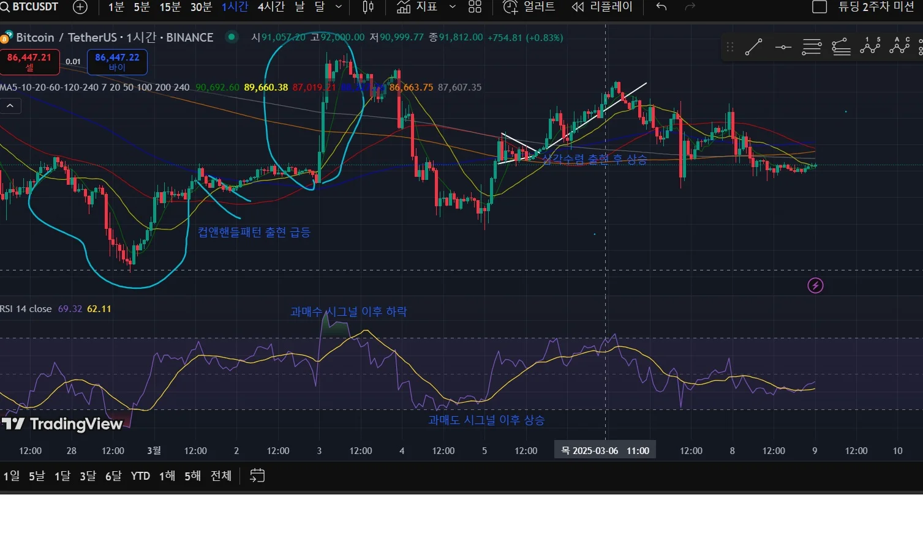The width and height of the screenshot is (923, 555).
Task: Select the Elliott 12345 wave tool
Action: [870, 46]
